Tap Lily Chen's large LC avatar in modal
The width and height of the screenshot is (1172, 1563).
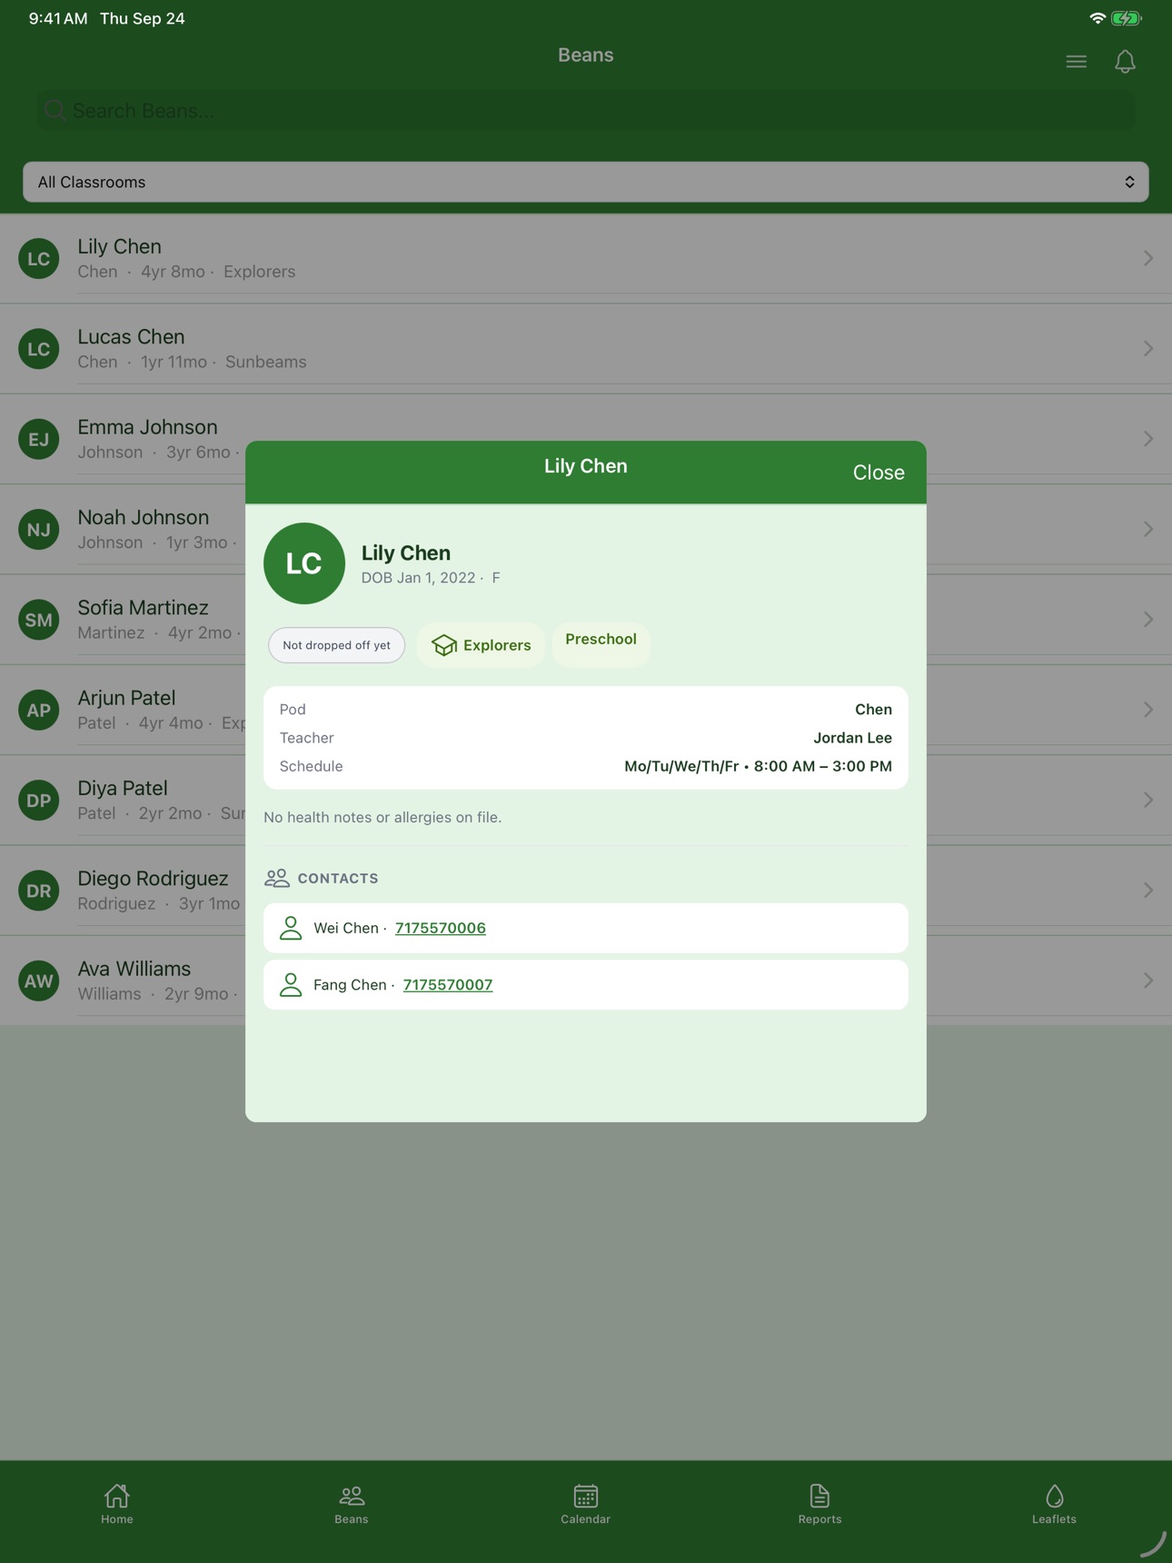click(x=304, y=563)
